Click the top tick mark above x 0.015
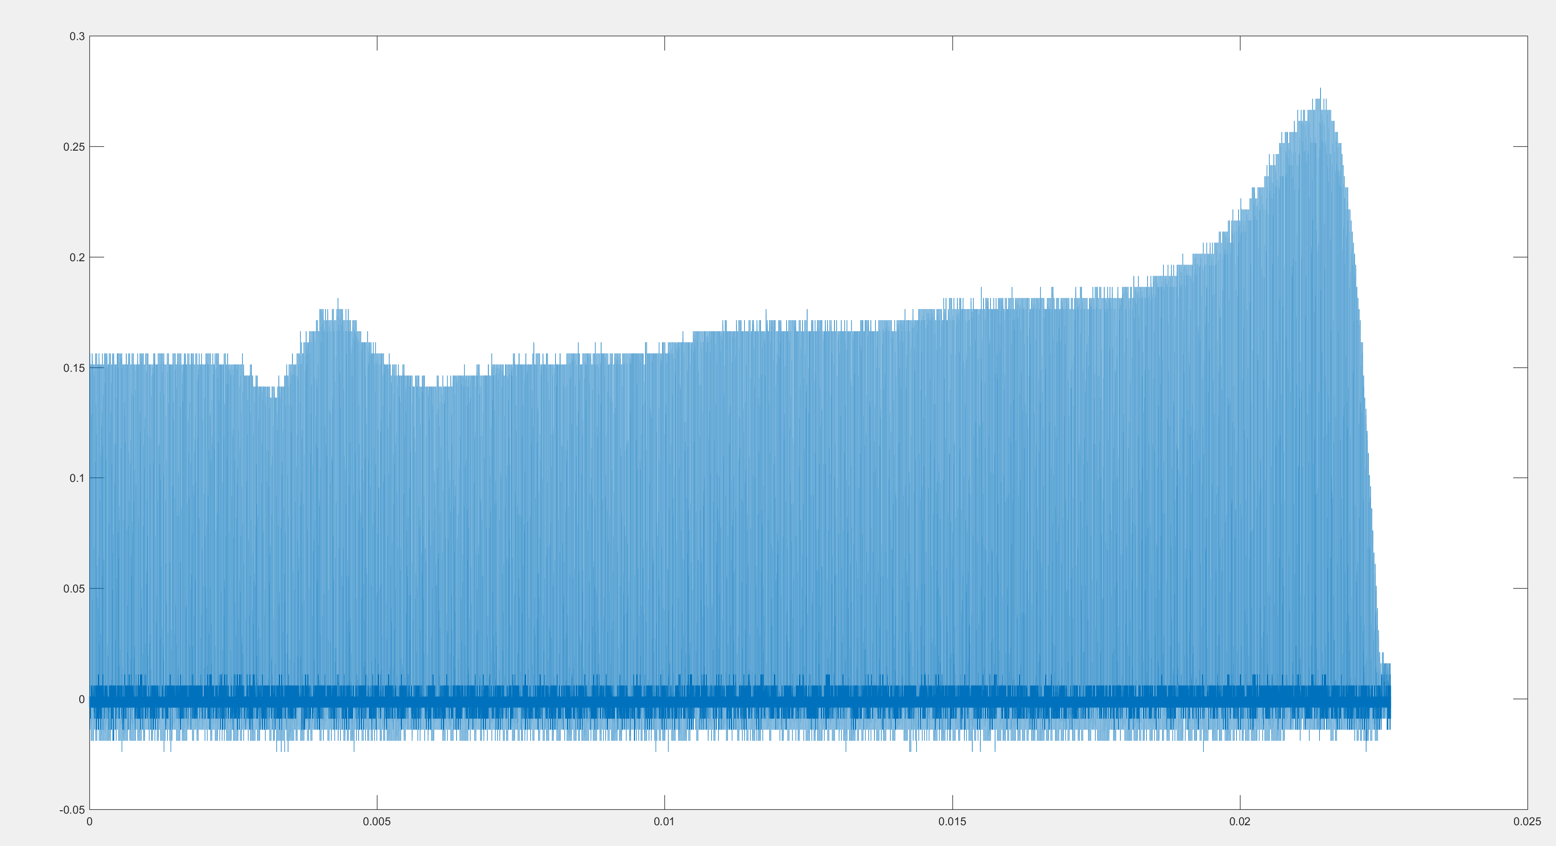The width and height of the screenshot is (1556, 846). tap(952, 43)
